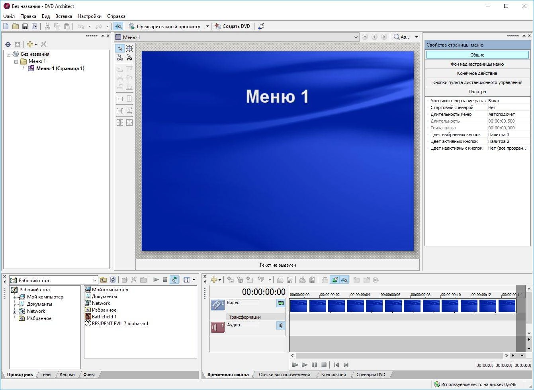Viewport: 534px width, 390px height.
Task: Open a project with the folder icon
Action: coord(15,26)
